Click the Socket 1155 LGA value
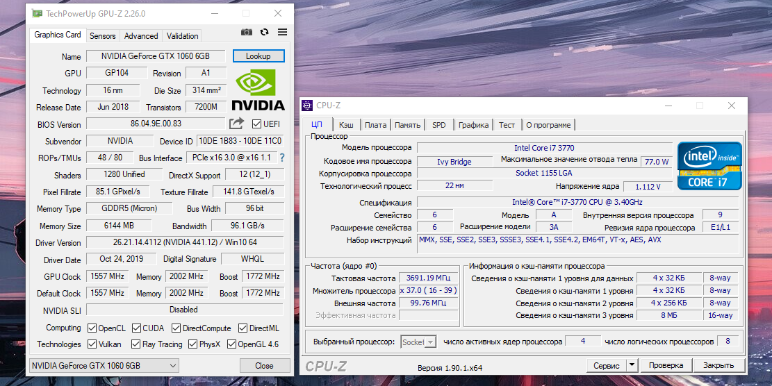The image size is (772, 386). 545,173
